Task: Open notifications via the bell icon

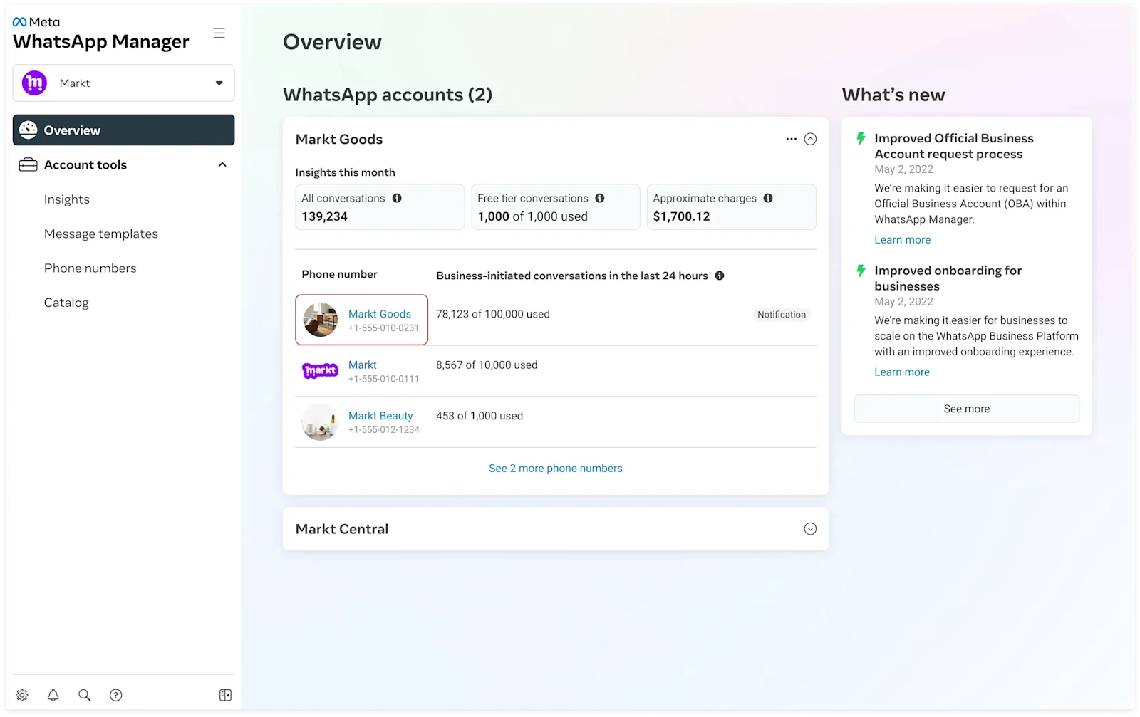Action: [x=53, y=695]
